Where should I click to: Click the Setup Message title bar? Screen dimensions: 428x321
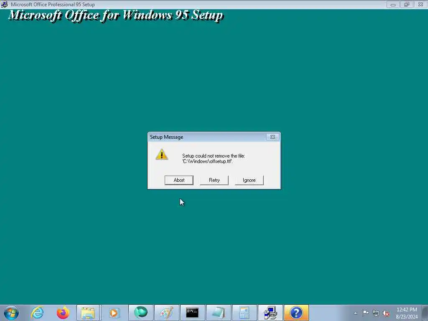click(207, 137)
